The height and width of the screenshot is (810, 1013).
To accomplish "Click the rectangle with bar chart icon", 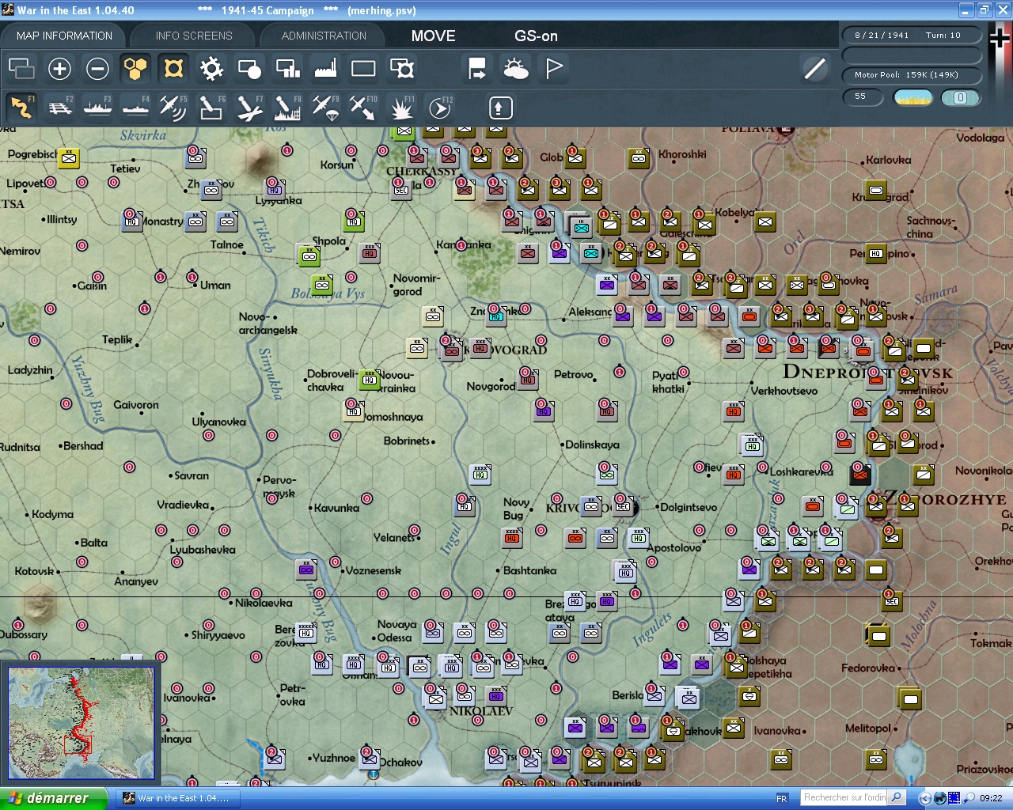I will 287,69.
